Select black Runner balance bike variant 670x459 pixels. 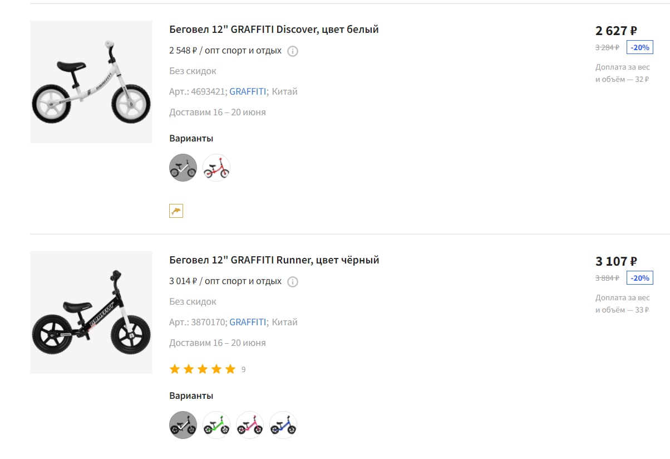coord(183,425)
